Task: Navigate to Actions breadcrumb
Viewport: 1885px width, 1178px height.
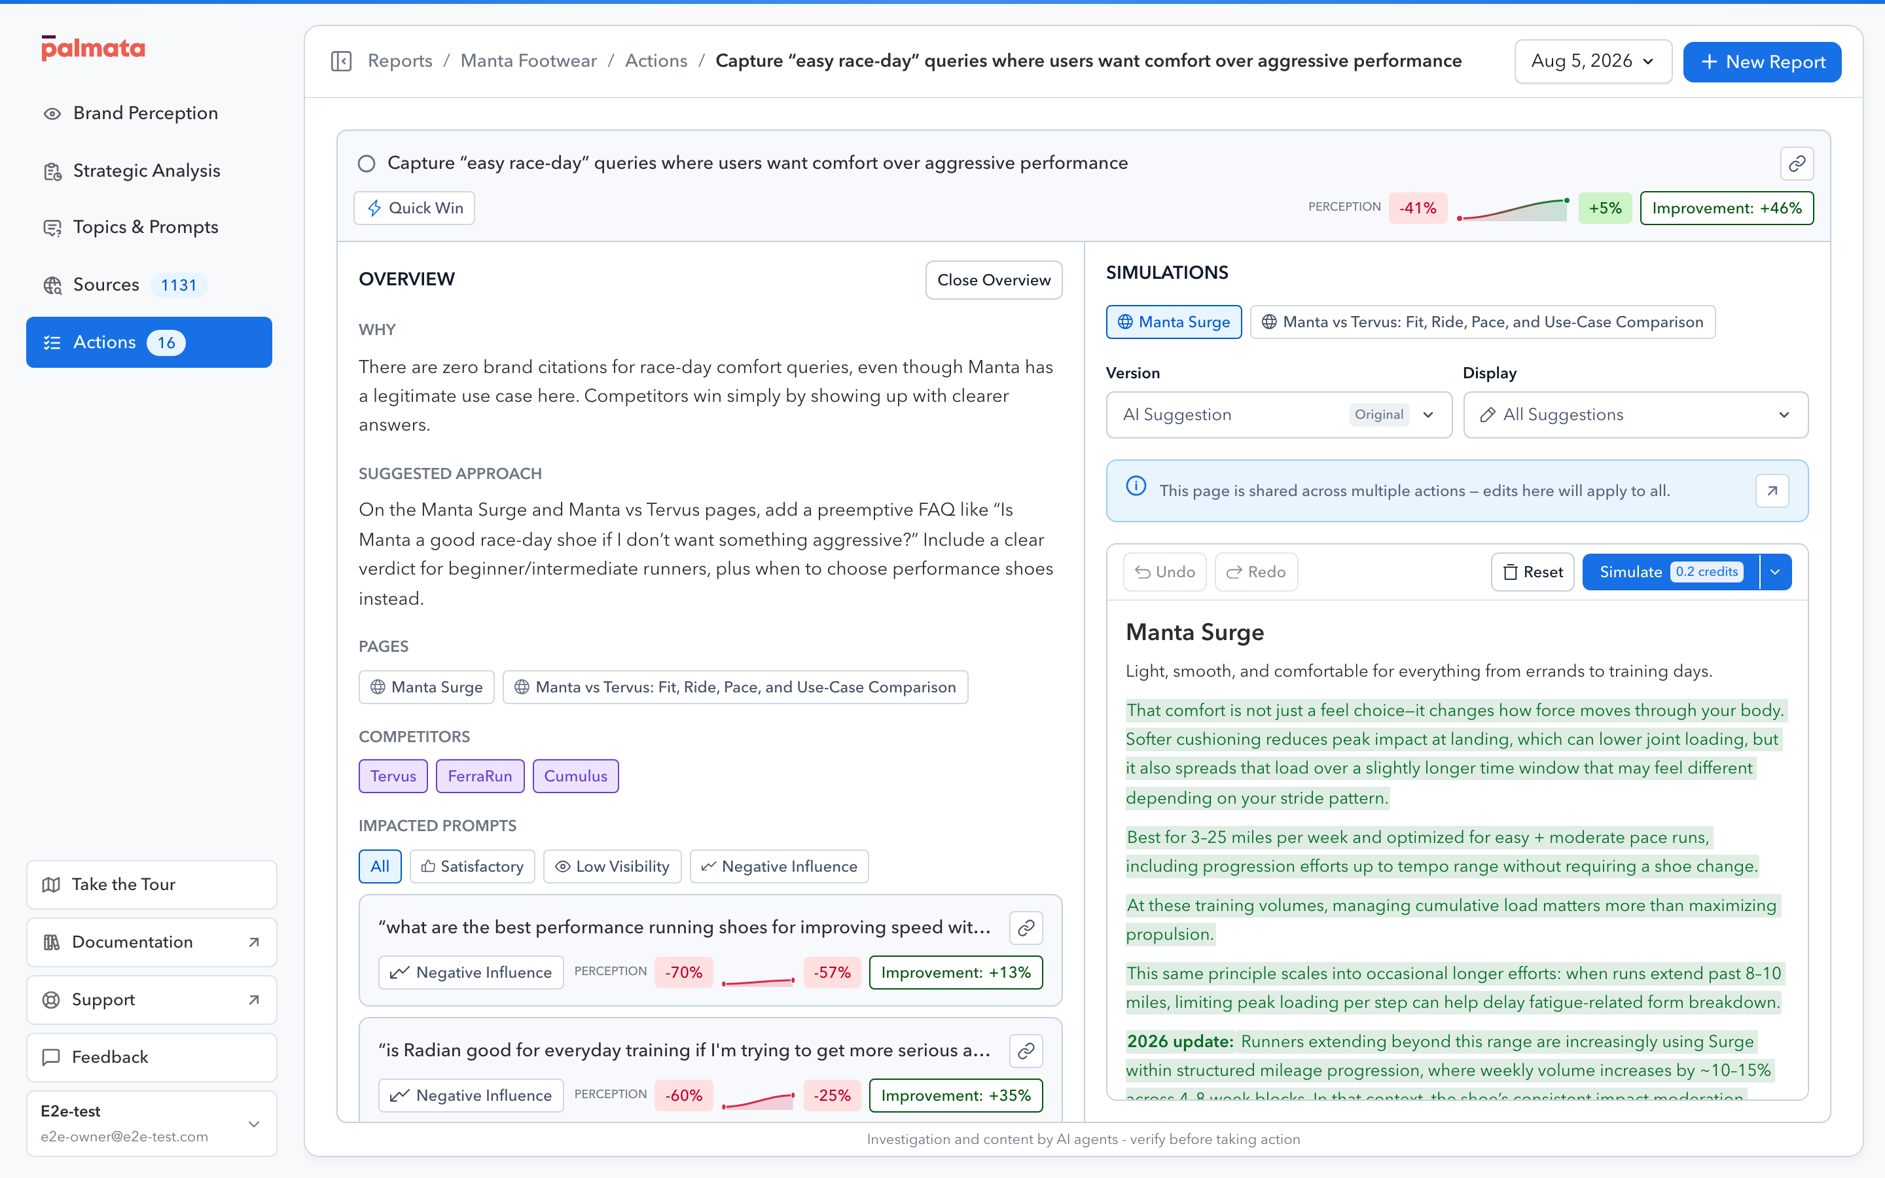Action: (x=656, y=61)
